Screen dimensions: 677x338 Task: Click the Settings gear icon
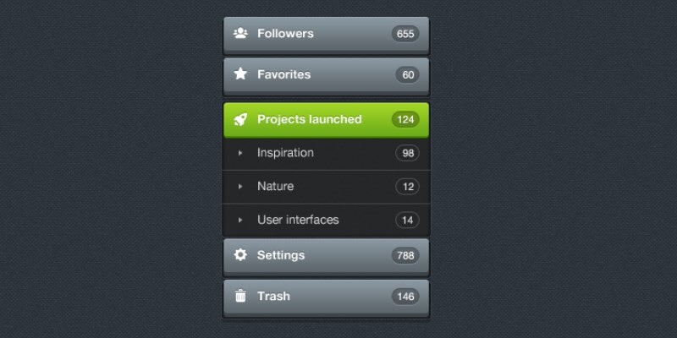coord(240,254)
